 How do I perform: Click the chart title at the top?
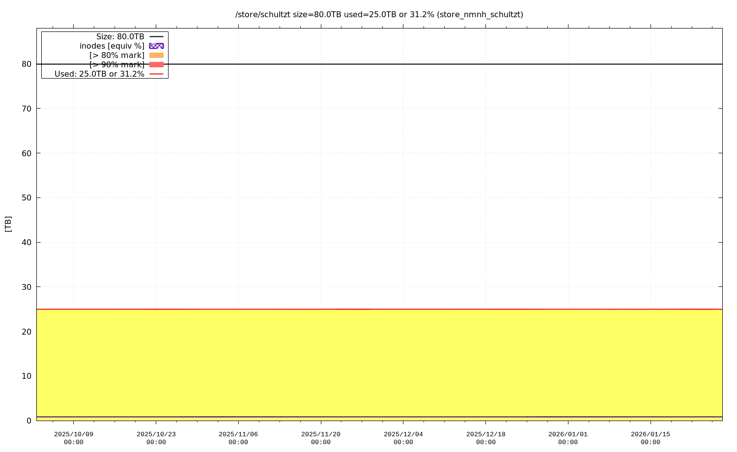[379, 15]
